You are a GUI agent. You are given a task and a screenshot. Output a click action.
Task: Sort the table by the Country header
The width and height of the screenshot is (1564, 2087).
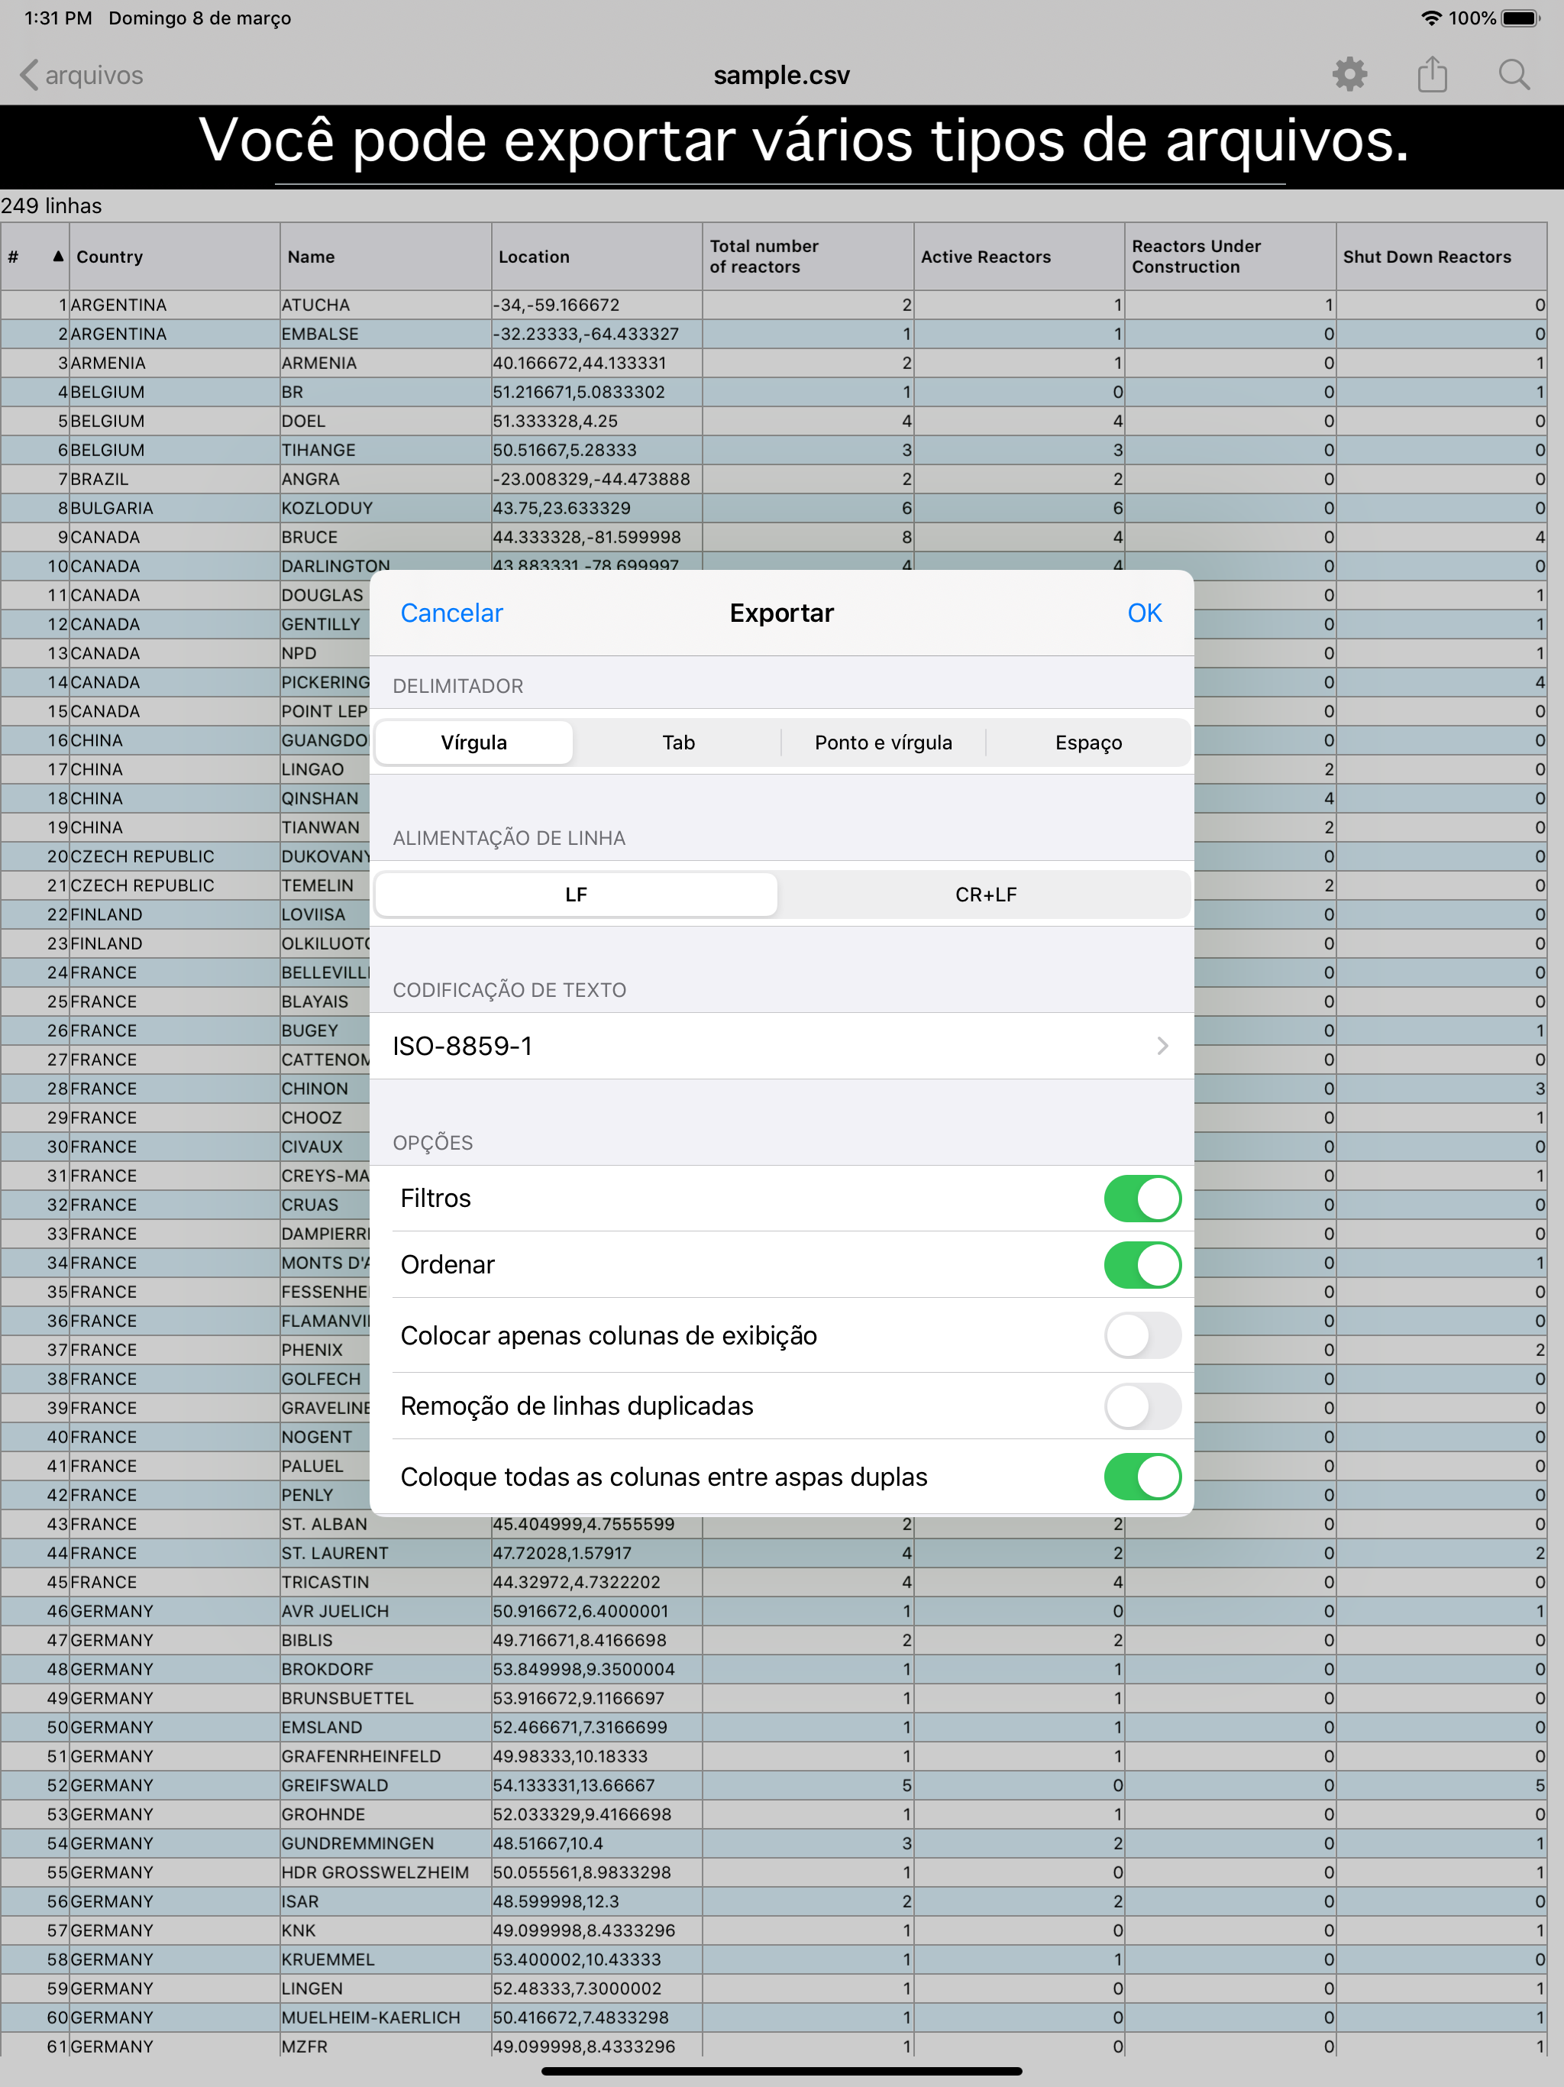pyautogui.click(x=111, y=256)
